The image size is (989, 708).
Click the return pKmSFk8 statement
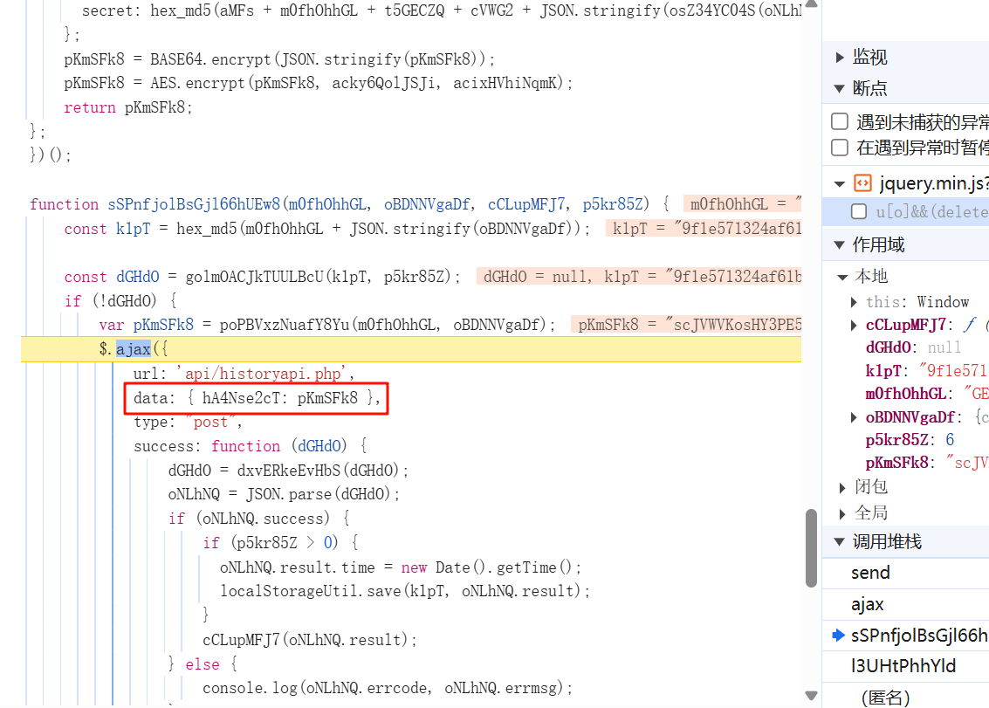coord(128,108)
